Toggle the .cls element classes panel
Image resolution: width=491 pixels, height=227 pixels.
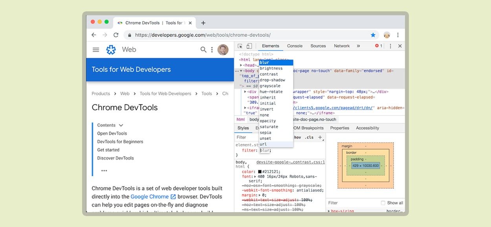(x=310, y=137)
